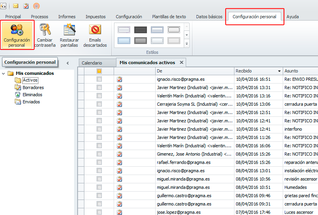Click message icon for 10/04/2016 13:31 row

coord(120,88)
